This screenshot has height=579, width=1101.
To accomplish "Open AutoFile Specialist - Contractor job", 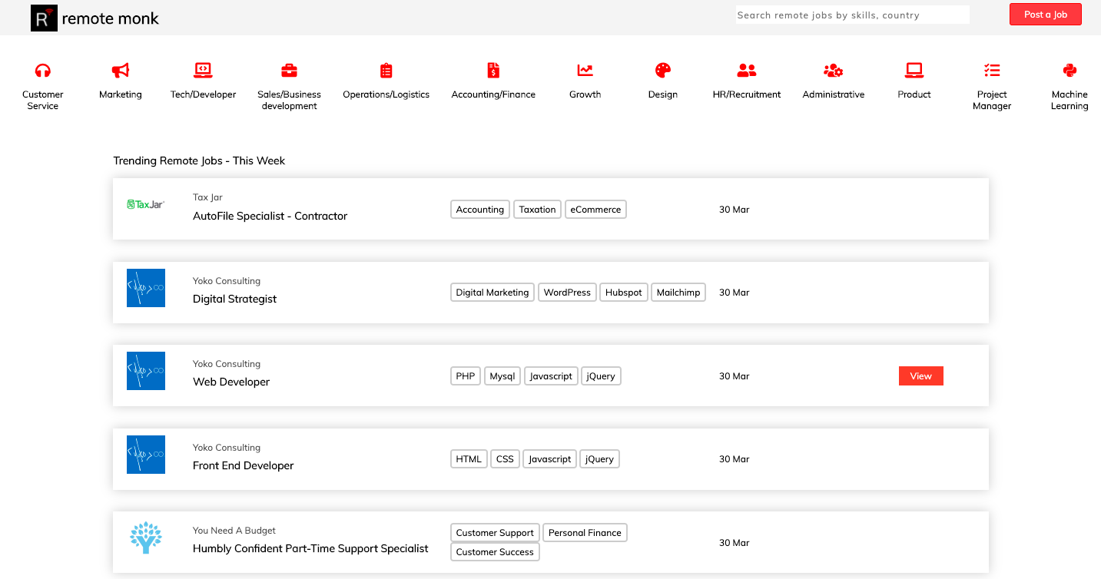I will point(270,216).
